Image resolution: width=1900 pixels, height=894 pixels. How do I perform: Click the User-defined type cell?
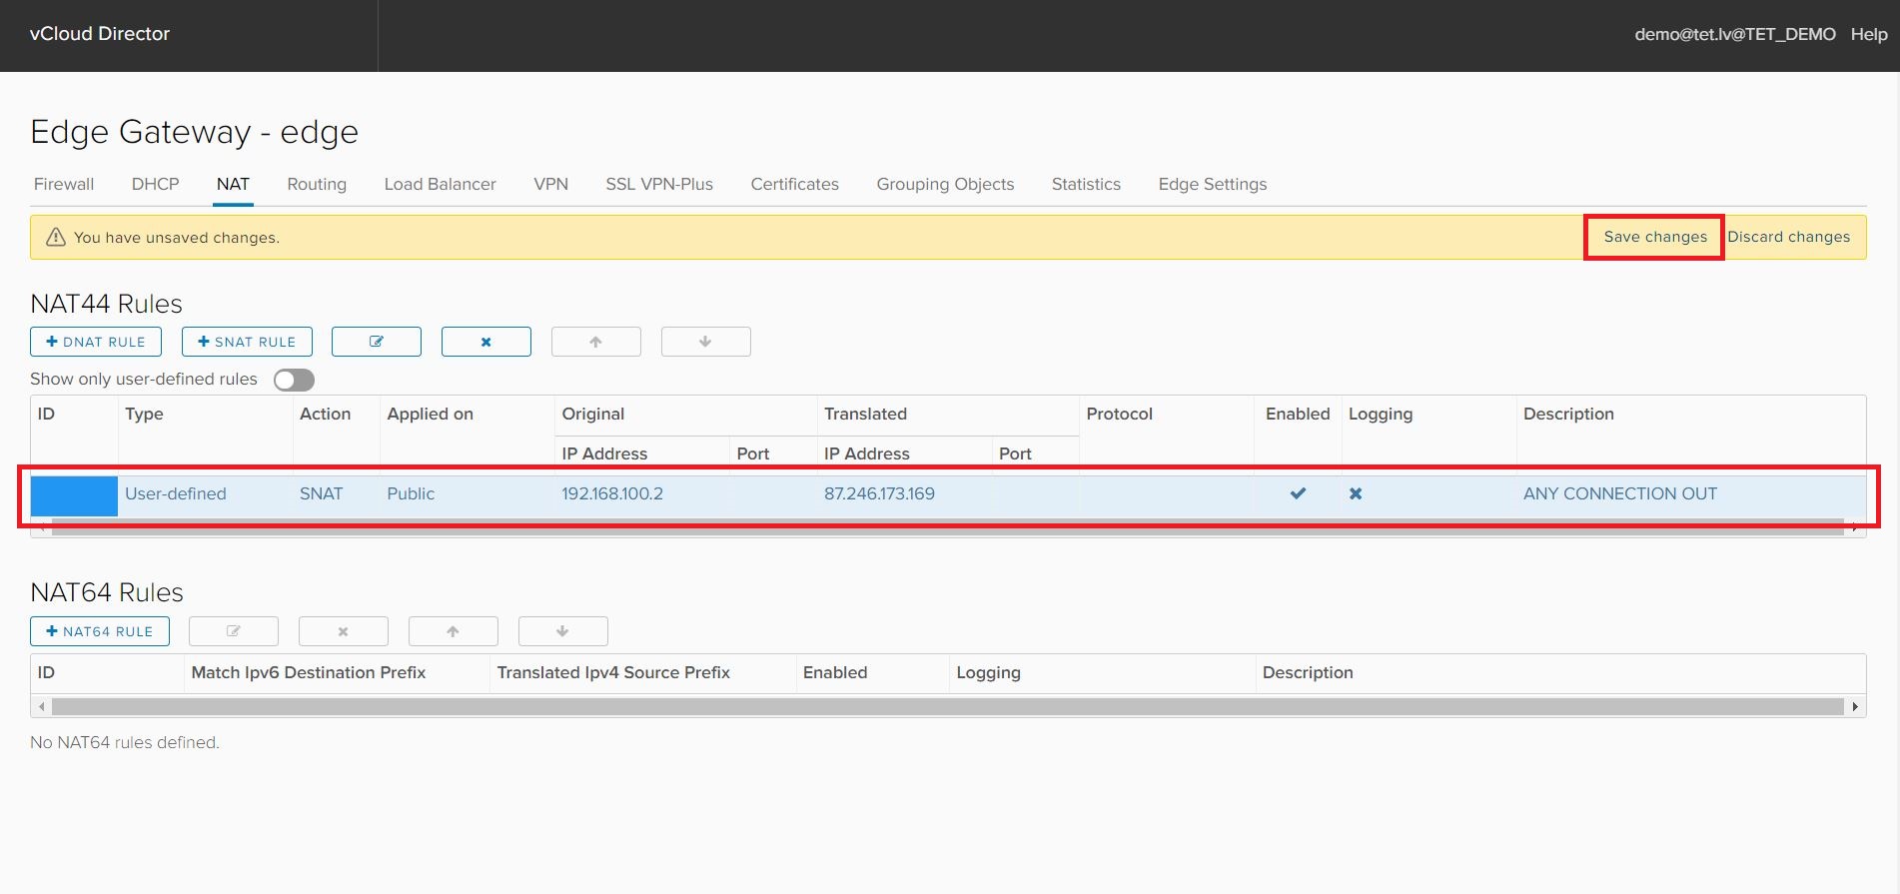coord(176,493)
